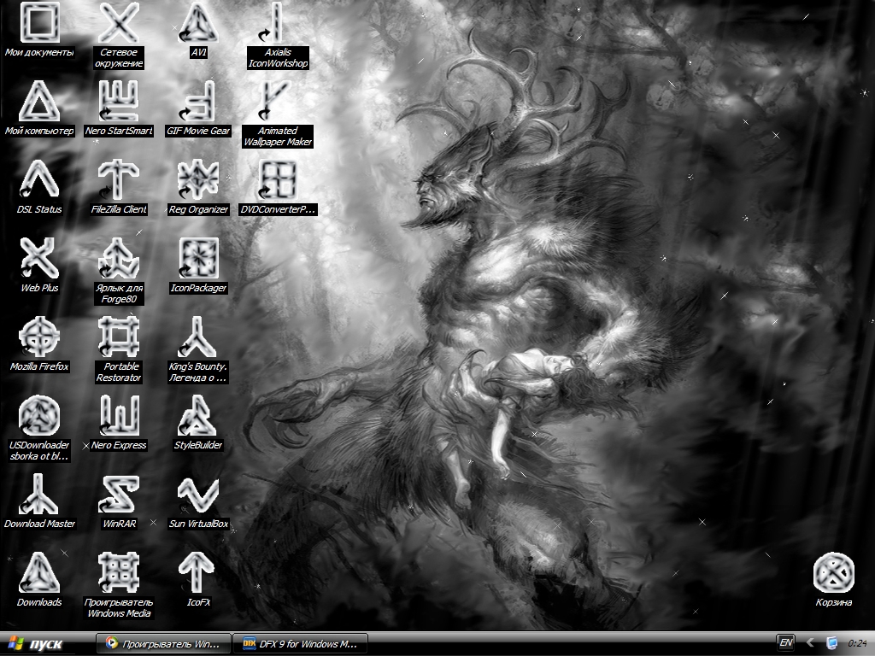Click the Ярлык для Forge80 icon

(119, 259)
